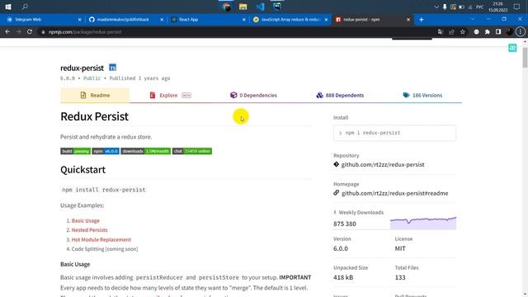Screen dimensions: 528x297
Task: View the 888 Dependents tab
Action: 340,96
